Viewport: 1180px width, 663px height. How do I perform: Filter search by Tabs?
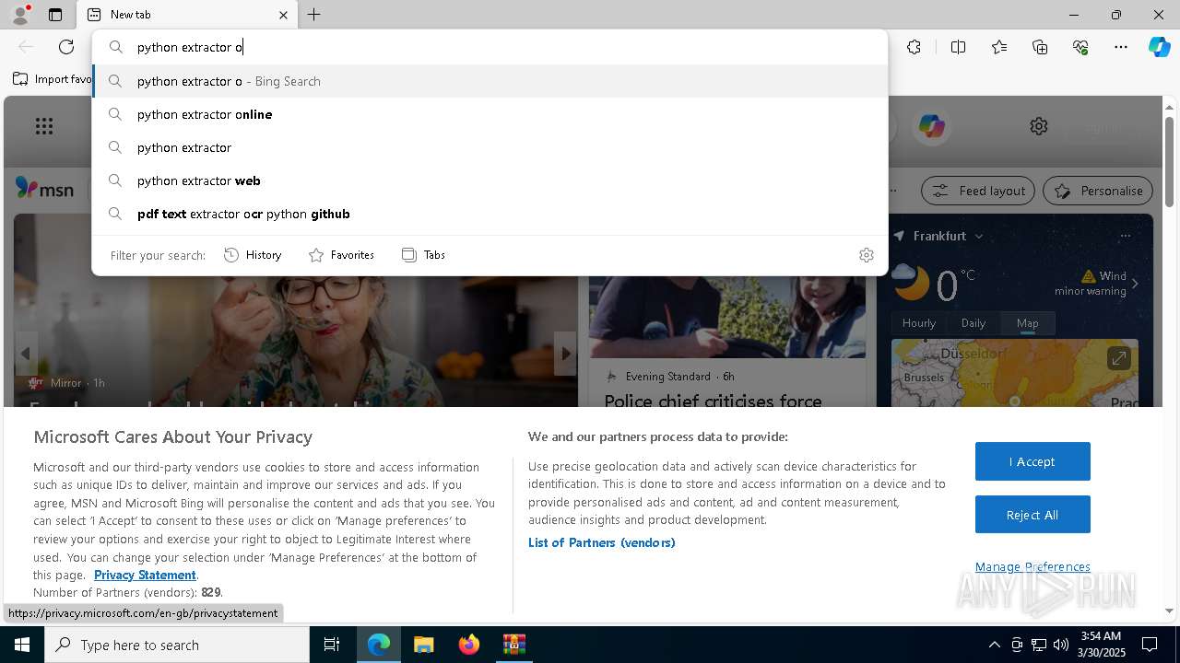pos(423,255)
